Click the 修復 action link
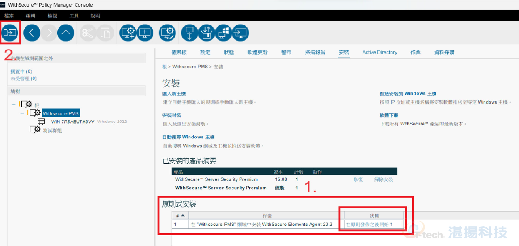The height and width of the screenshot is (246, 519). (x=358, y=179)
